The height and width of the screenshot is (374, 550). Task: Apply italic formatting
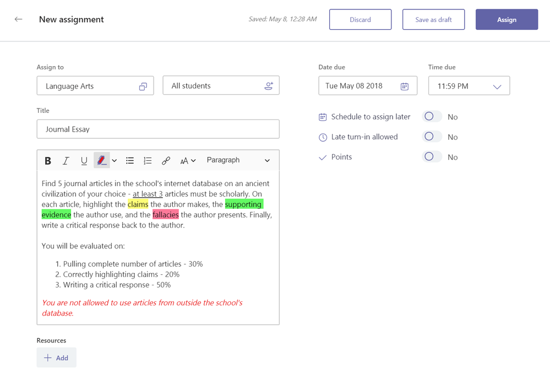66,161
